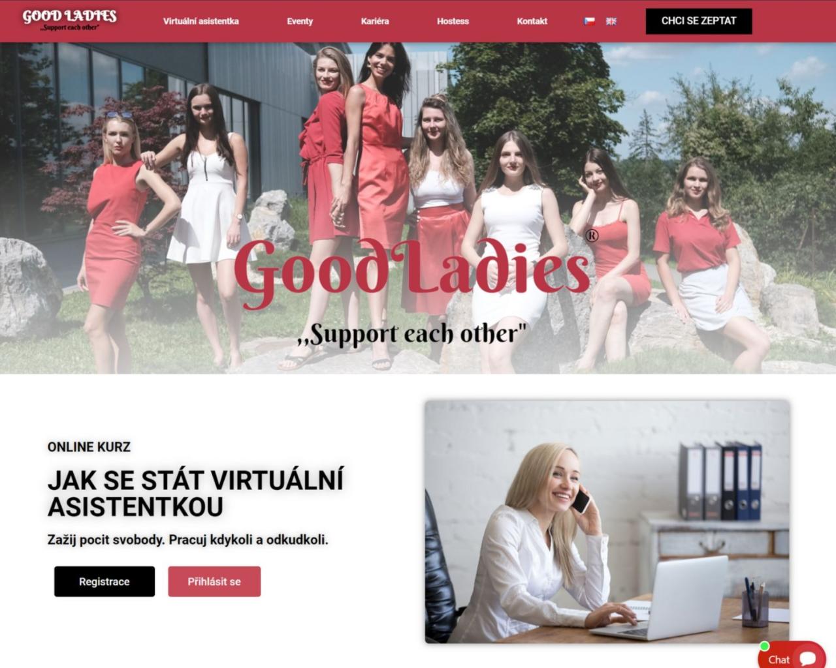The image size is (836, 668).
Task: Click the Chat label in widget
Action: point(779,660)
